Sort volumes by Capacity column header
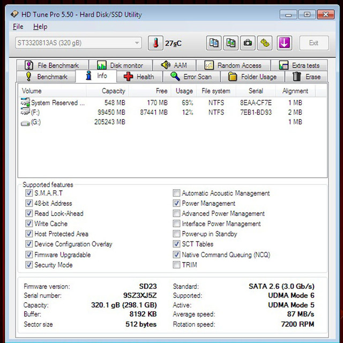The height and width of the screenshot is (343, 343). pyautogui.click(x=107, y=91)
